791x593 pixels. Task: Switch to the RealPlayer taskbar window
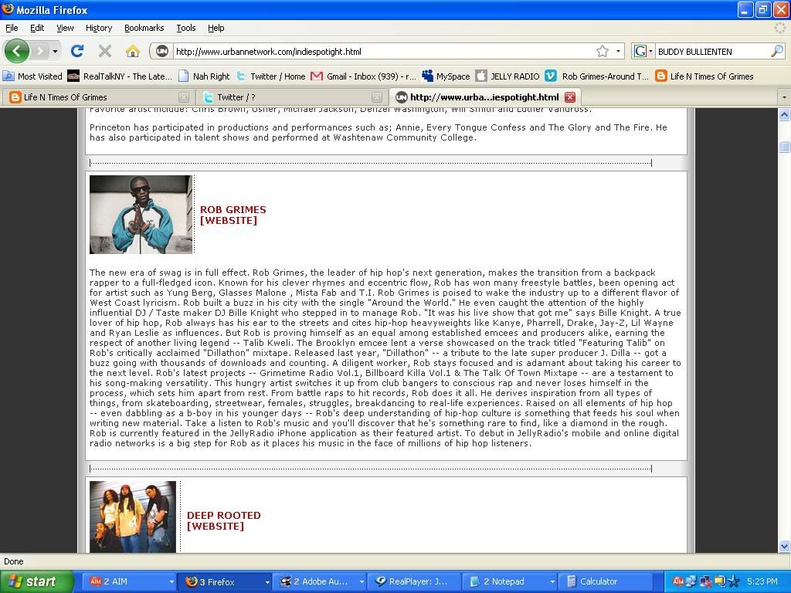point(415,581)
